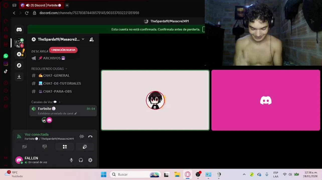The image size is (322, 180).
Task: Jump to the 1 MENCIÓN NUEVA pill
Action: pyautogui.click(x=63, y=50)
